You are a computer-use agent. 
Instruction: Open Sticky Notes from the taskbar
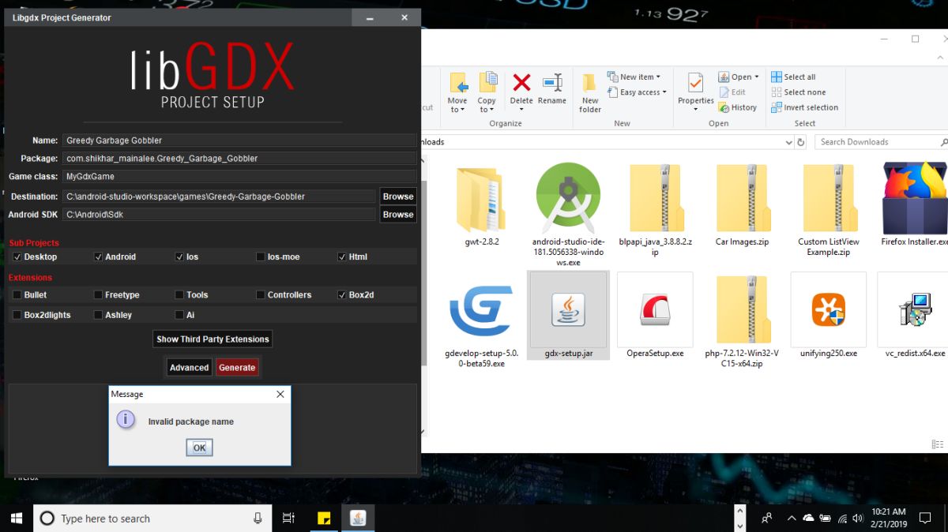tap(323, 519)
